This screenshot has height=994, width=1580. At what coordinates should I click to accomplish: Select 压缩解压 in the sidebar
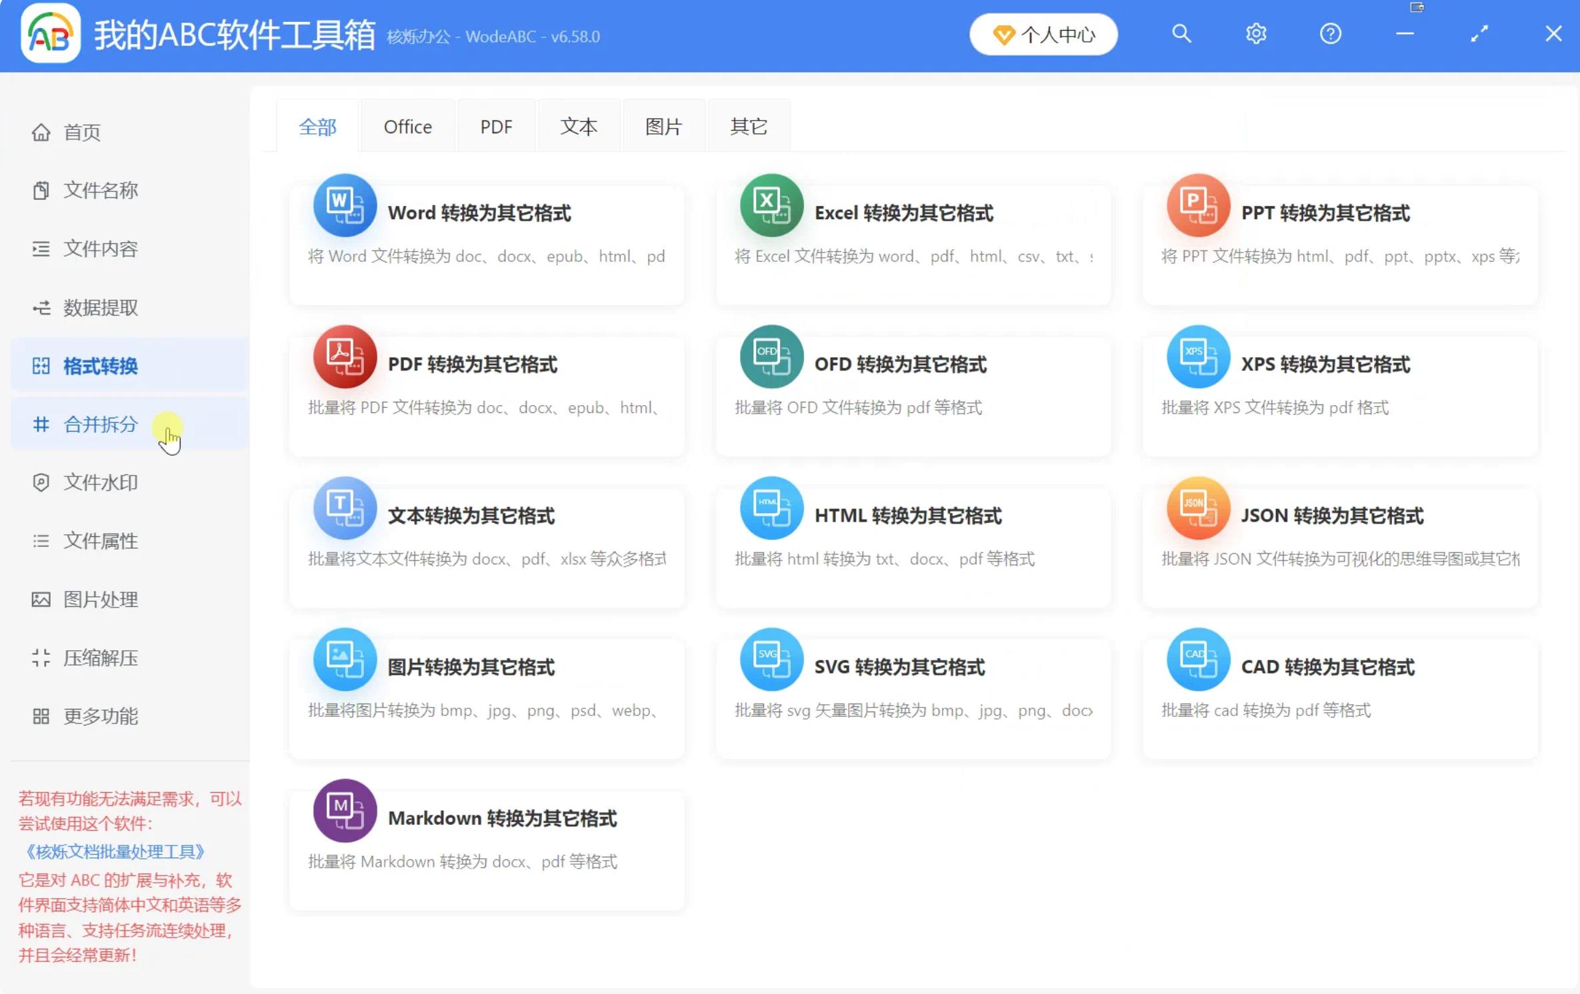click(100, 658)
